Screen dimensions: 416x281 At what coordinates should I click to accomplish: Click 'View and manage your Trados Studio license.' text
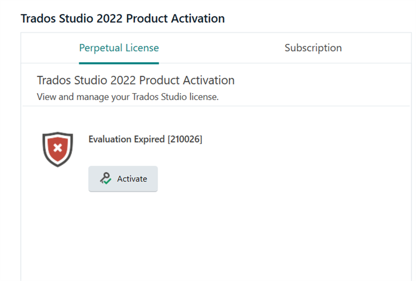point(128,97)
